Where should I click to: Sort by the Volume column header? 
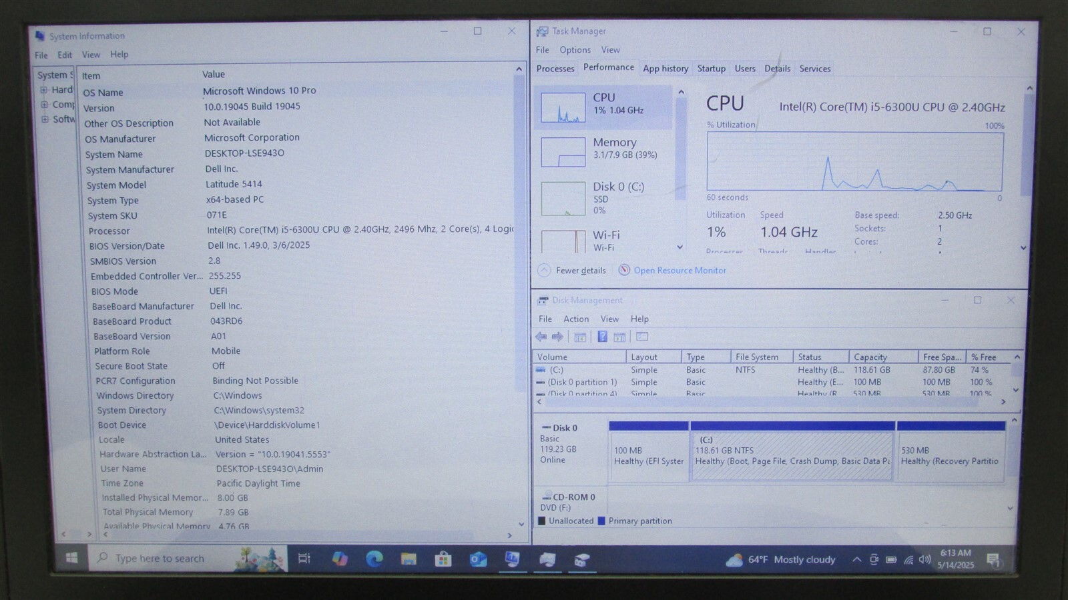[580, 357]
